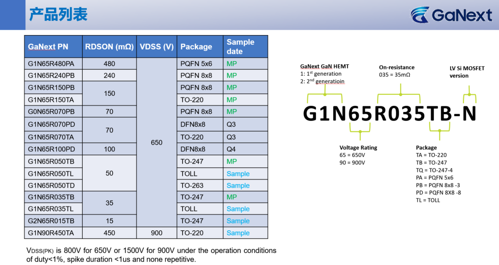
Task: Select the 产品列表 slide title
Action: point(58,15)
